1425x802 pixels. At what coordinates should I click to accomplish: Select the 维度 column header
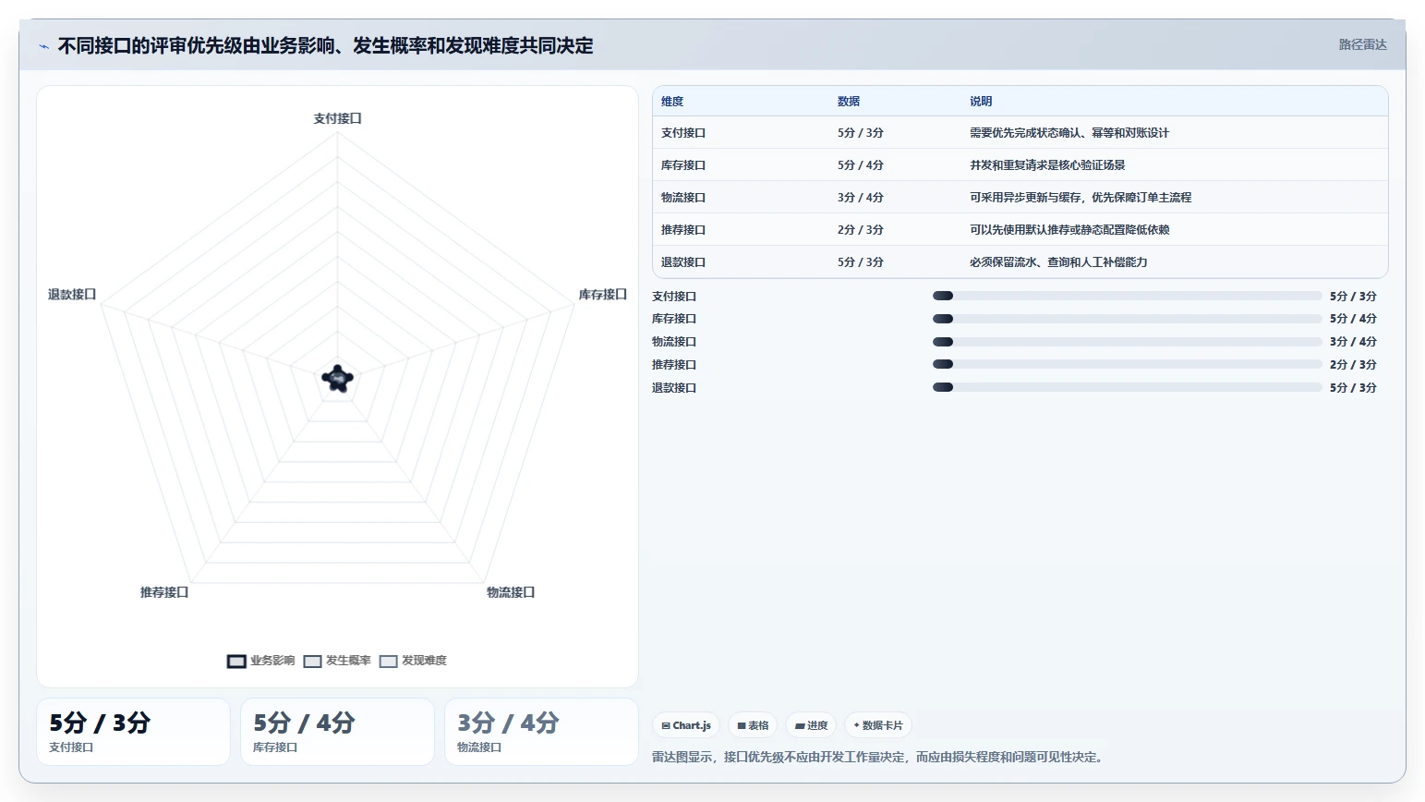click(x=672, y=102)
